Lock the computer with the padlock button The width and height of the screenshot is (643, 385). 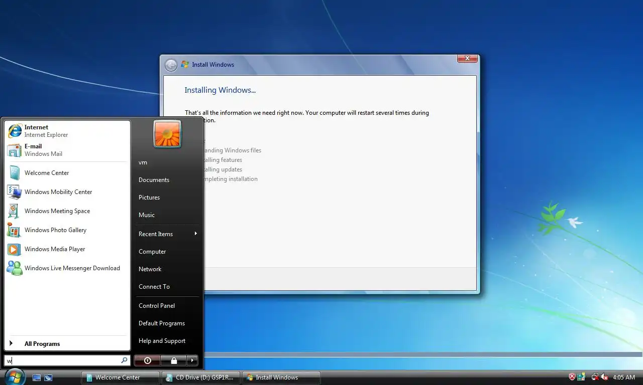(x=173, y=360)
